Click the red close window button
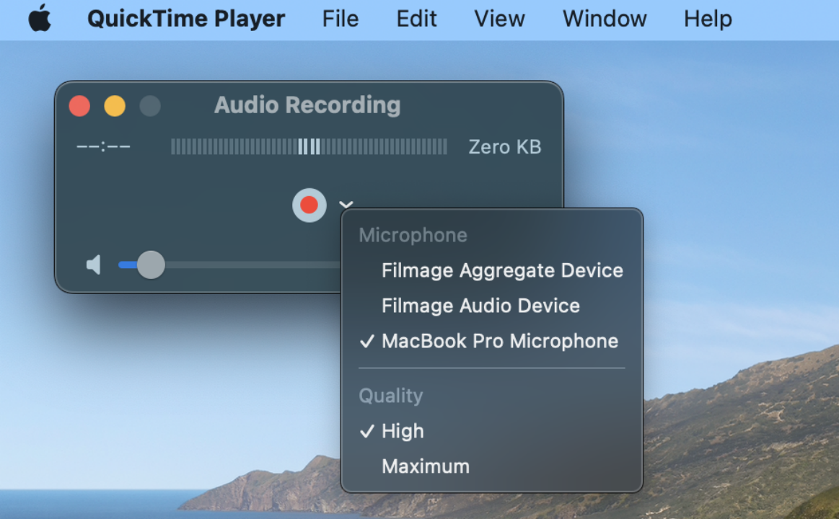This screenshot has height=519, width=839. point(79,106)
